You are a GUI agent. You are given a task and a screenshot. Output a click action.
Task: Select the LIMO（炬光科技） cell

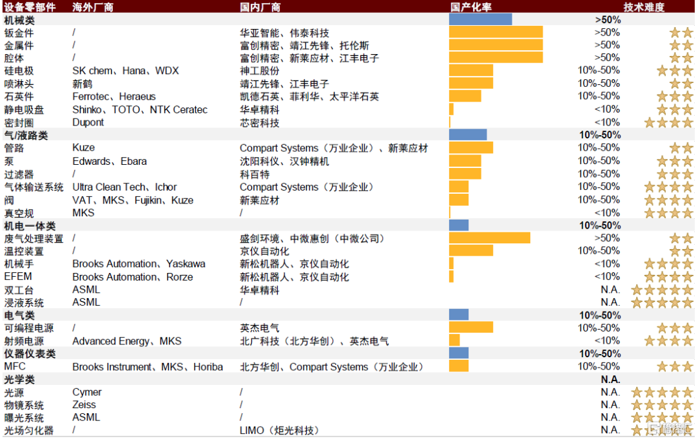(280, 431)
